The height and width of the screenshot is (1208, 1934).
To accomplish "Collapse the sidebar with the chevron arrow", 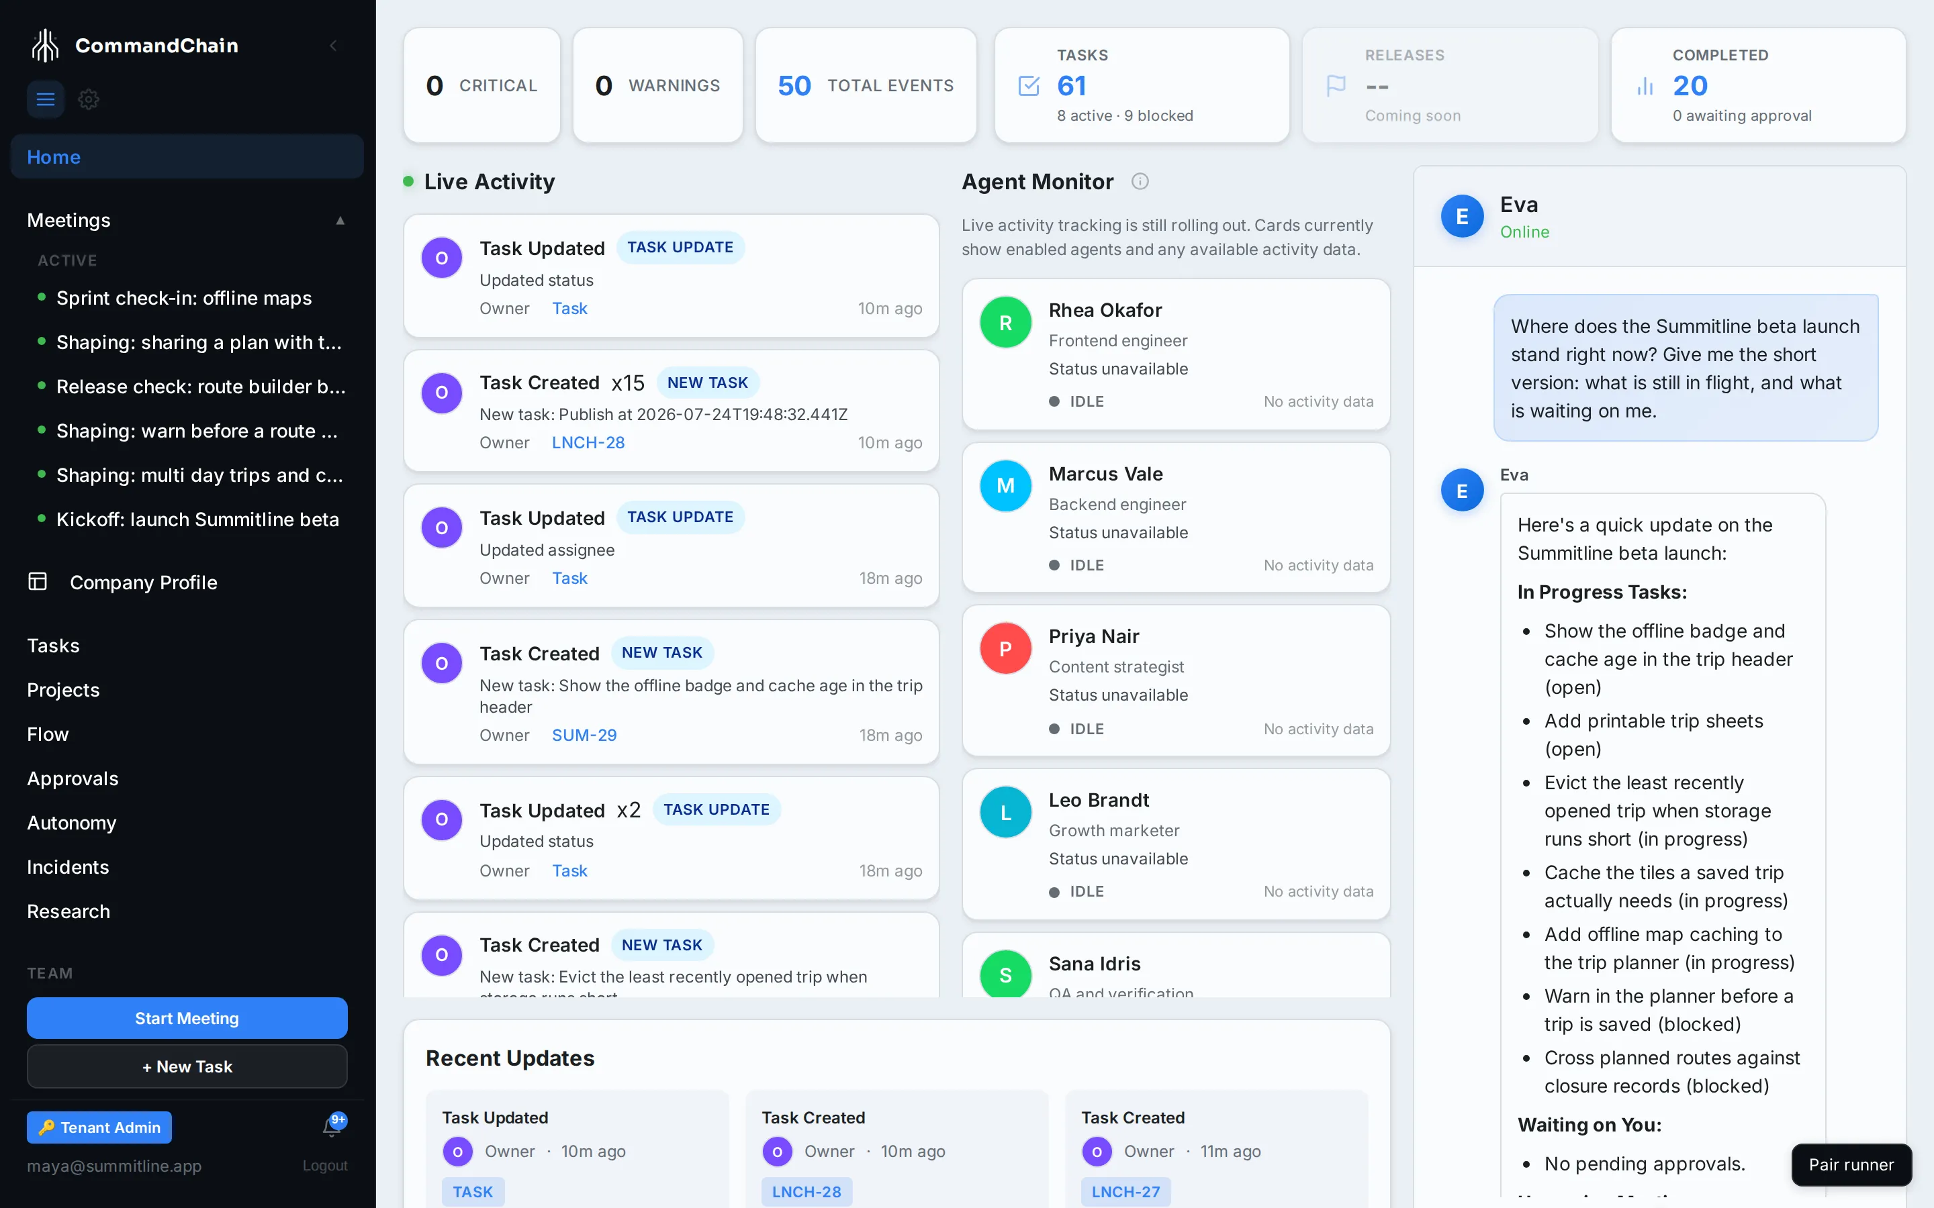I will (x=333, y=46).
